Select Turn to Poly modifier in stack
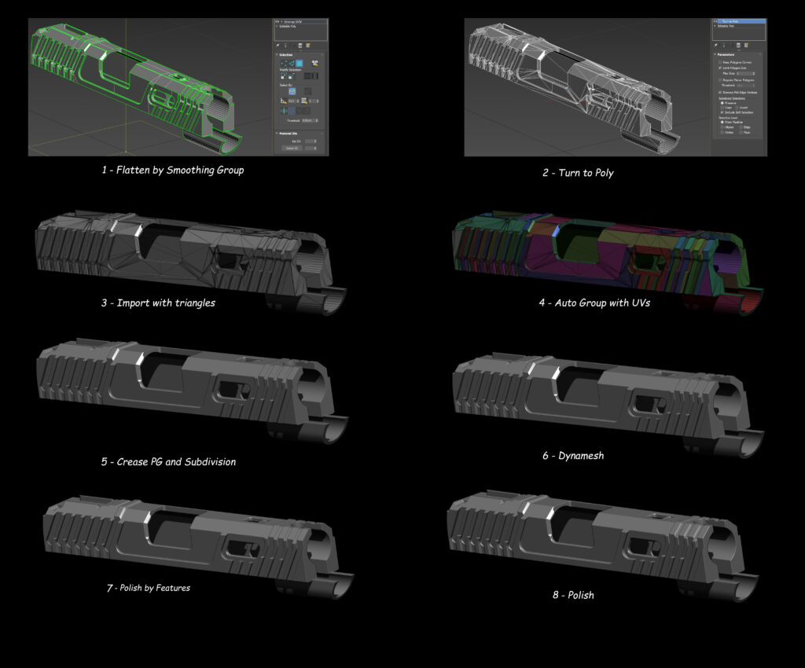 742,21
